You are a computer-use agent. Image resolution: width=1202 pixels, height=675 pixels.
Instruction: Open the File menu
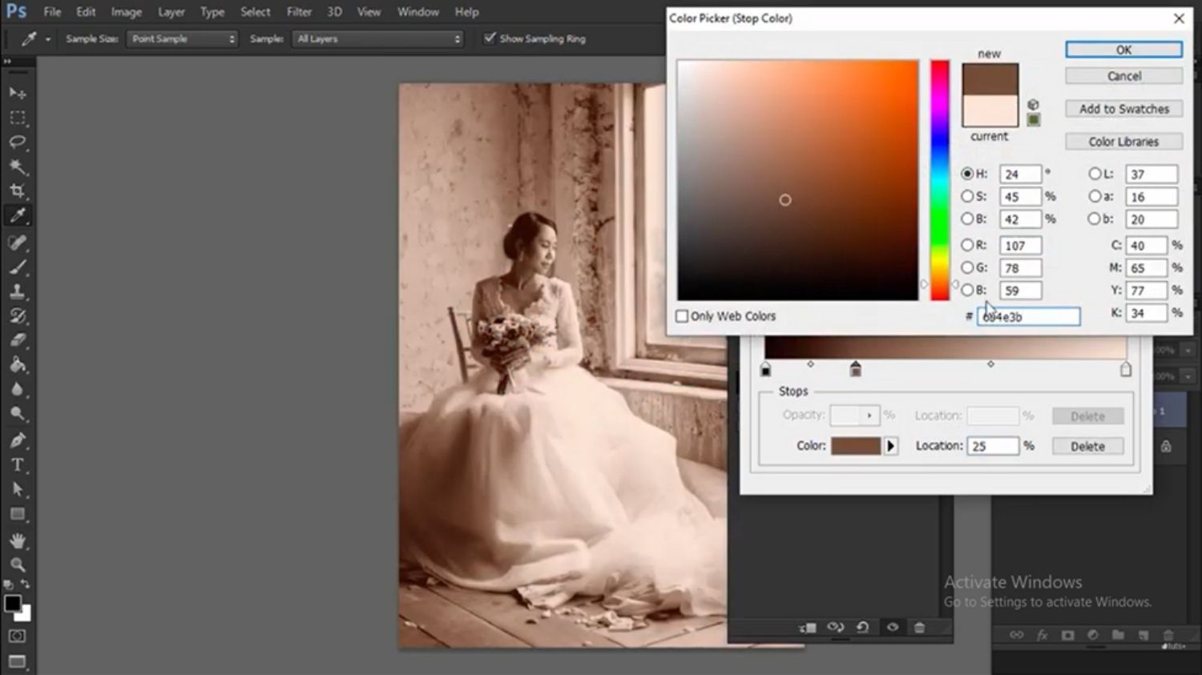tap(52, 12)
